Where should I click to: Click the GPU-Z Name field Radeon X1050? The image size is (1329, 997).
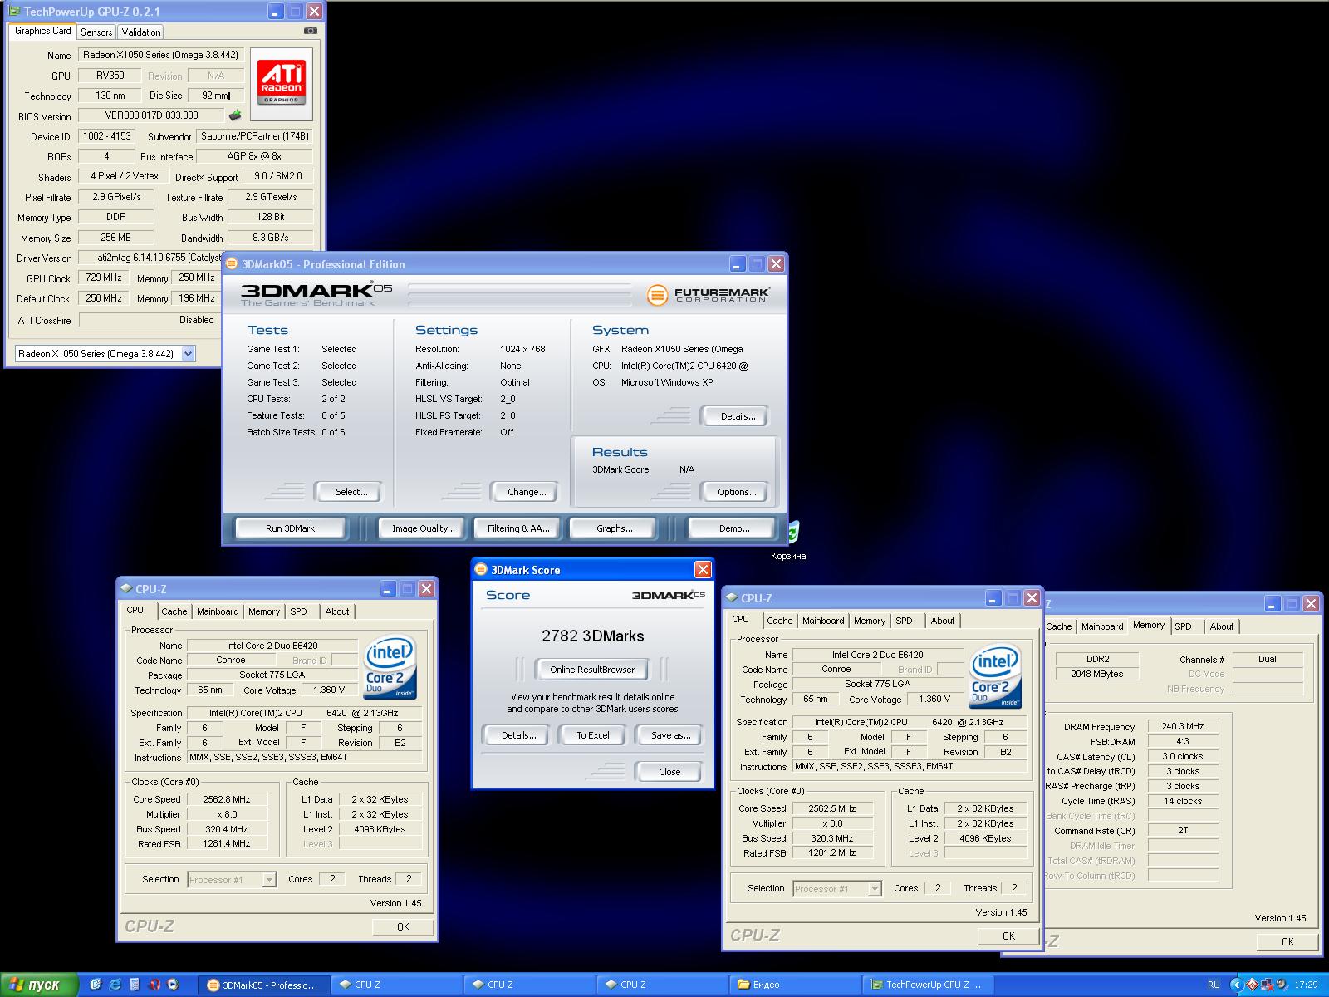click(160, 55)
